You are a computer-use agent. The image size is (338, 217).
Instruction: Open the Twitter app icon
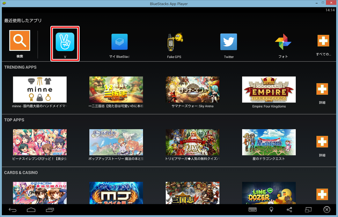(229, 42)
